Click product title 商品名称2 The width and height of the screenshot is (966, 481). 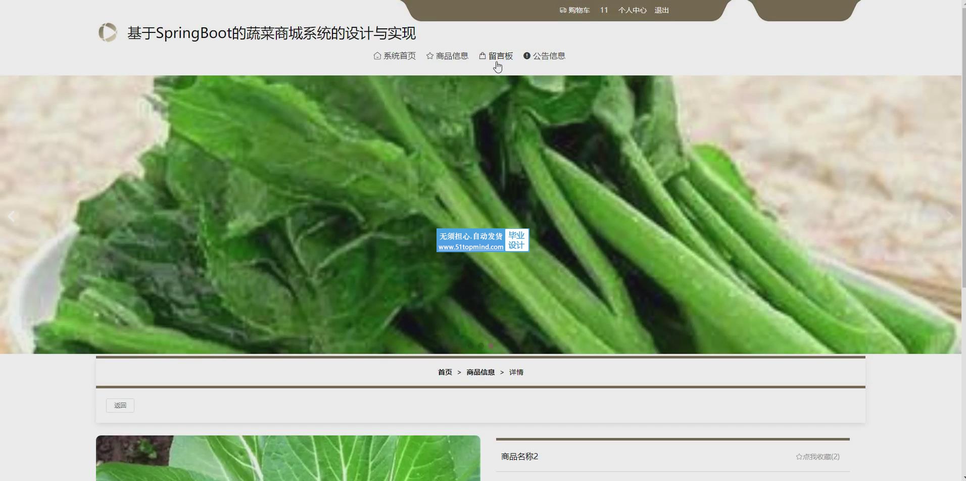(519, 456)
